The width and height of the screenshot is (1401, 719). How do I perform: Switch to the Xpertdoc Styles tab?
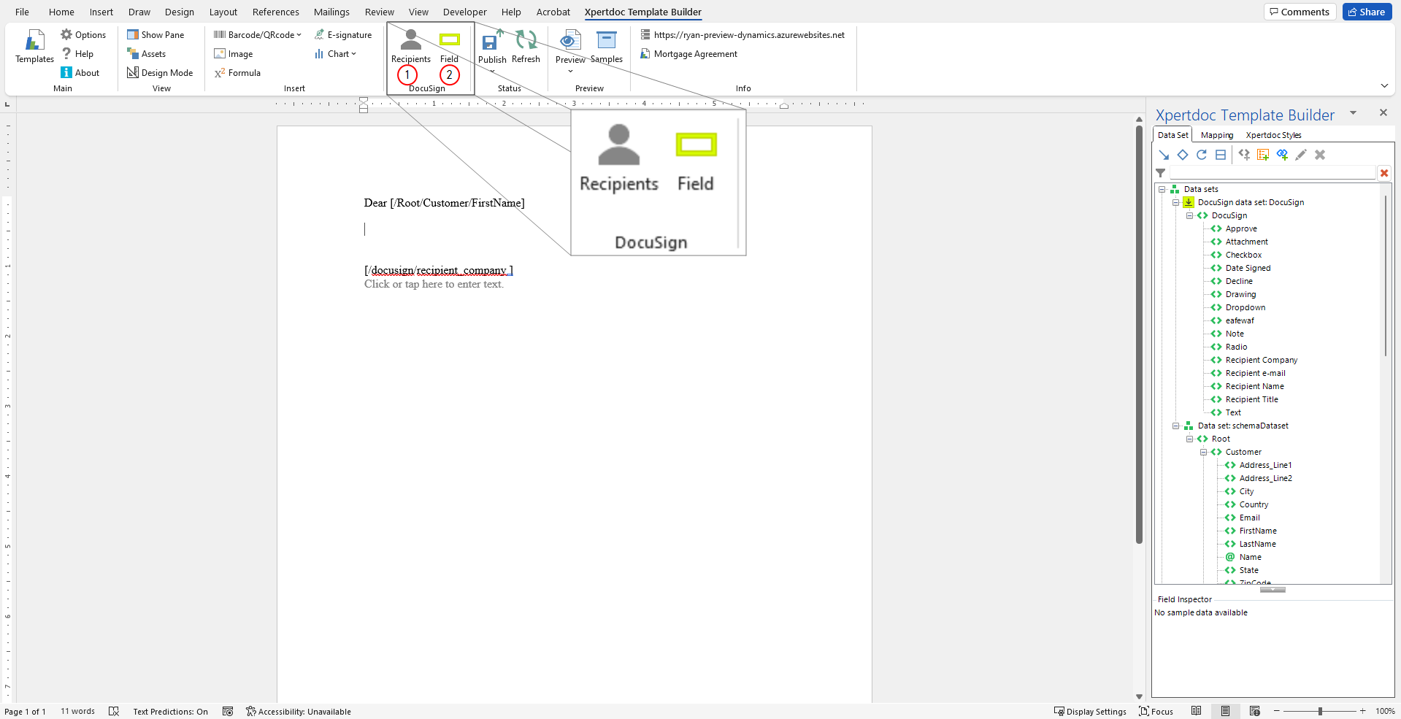tap(1273, 135)
